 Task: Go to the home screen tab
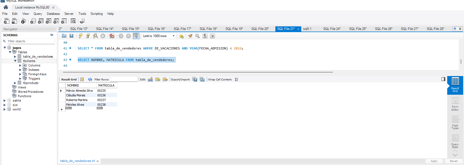coord(6,7)
